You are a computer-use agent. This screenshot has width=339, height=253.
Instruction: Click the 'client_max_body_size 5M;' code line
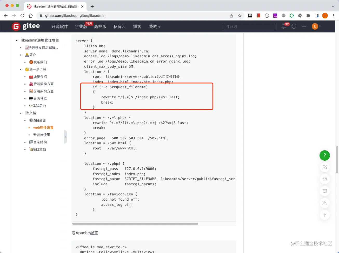pos(109,66)
